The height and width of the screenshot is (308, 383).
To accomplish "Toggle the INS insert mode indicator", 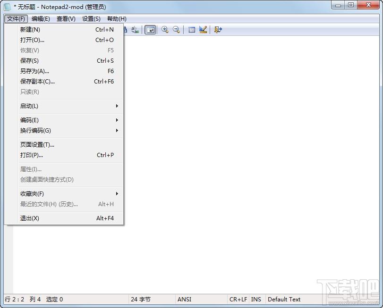I will [256, 299].
